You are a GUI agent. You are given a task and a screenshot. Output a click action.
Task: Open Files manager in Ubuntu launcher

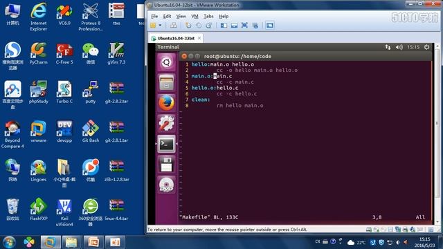[166, 82]
